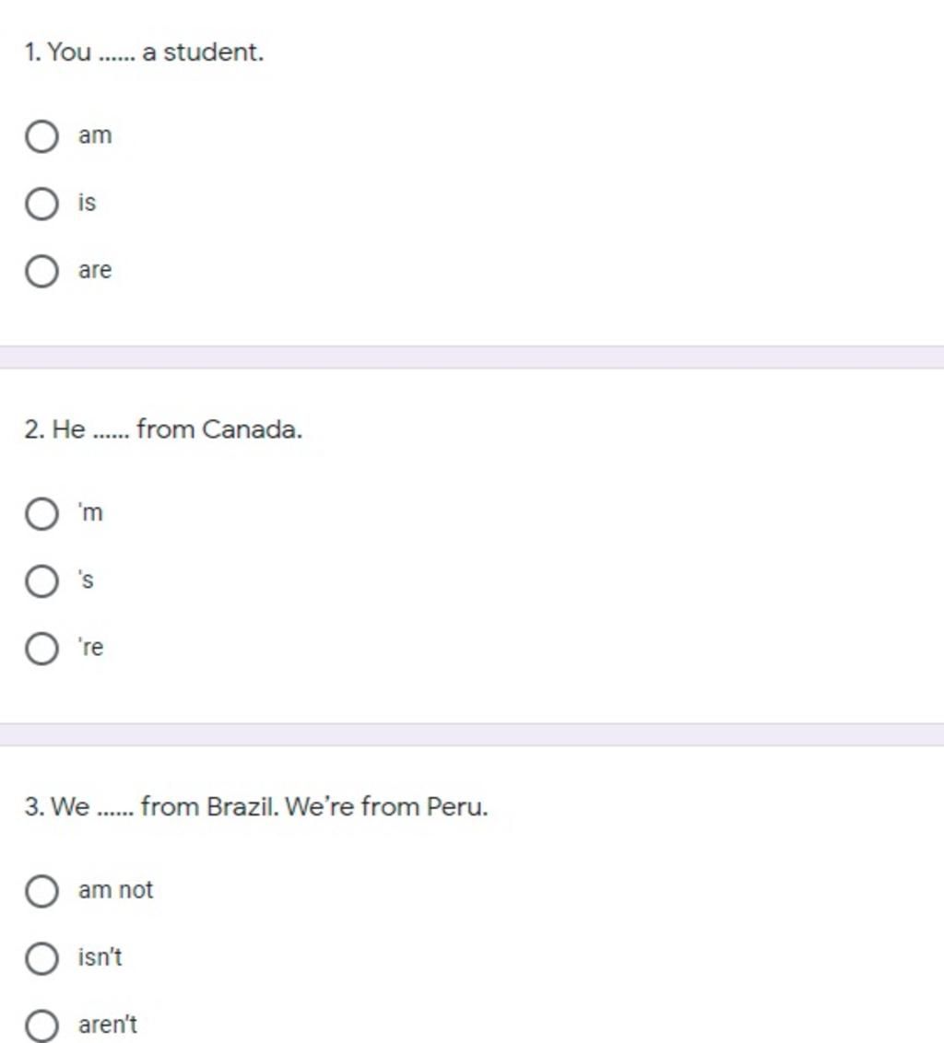Screen dimensions: 944x1043
Task: Choose the 'is' radio button in question 1
Action: (x=41, y=204)
